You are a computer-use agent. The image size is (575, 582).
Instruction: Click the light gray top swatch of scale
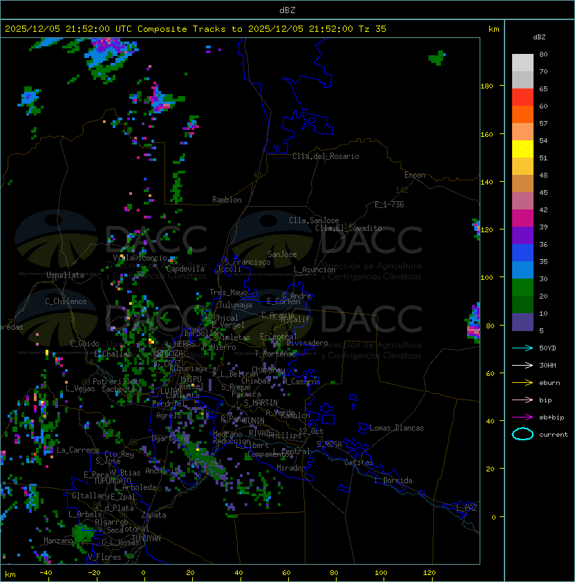pyautogui.click(x=522, y=63)
